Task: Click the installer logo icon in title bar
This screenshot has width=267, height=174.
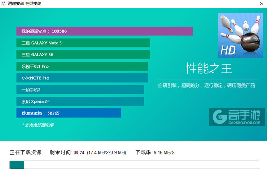Action: coord(4,4)
